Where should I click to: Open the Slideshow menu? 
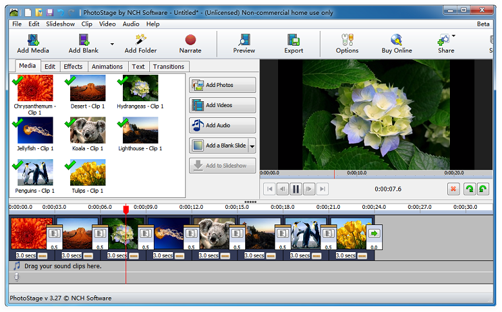tap(60, 24)
